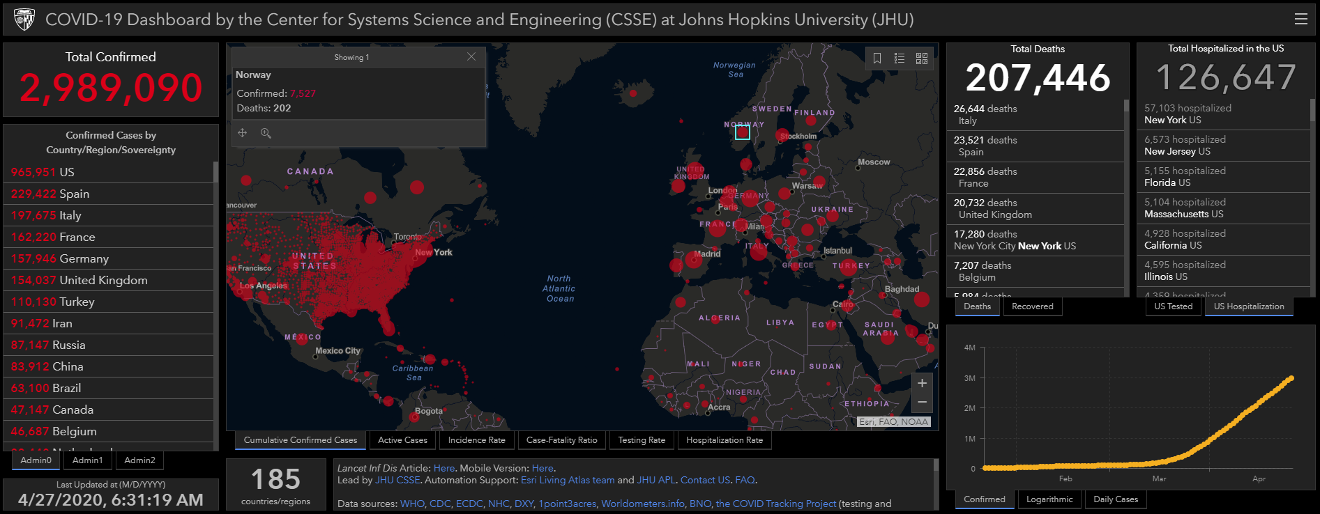Close the Norway popup
The image size is (1320, 514).
[471, 56]
